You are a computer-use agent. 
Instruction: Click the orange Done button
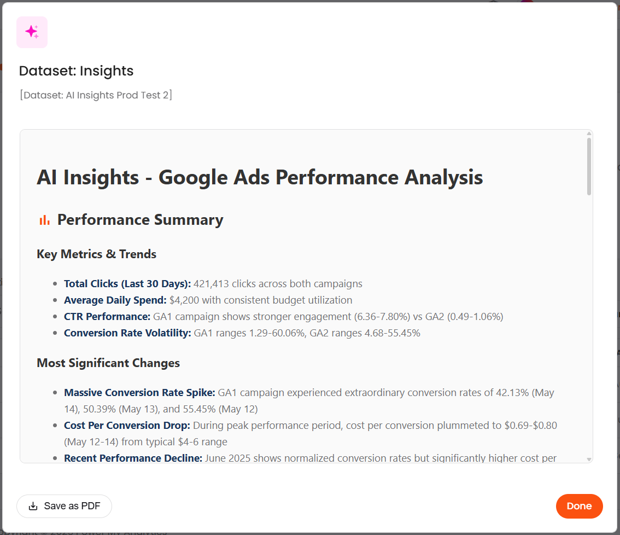pyautogui.click(x=579, y=506)
